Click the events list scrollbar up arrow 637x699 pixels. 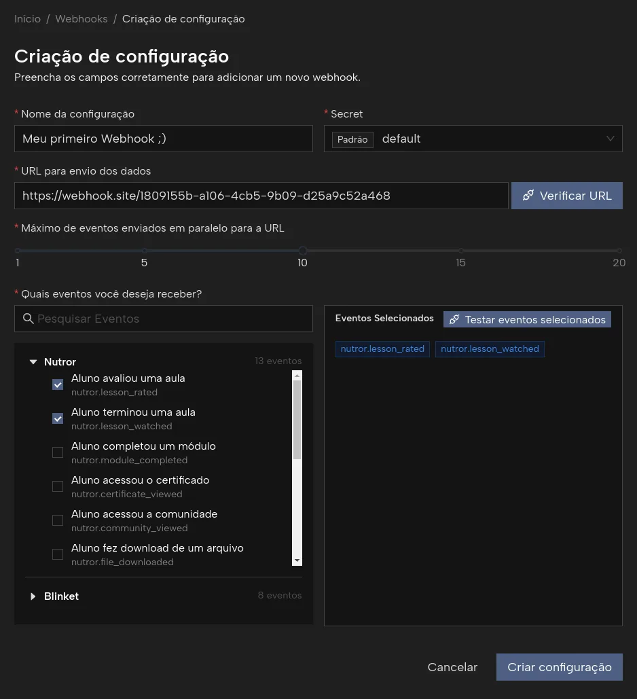pos(297,376)
